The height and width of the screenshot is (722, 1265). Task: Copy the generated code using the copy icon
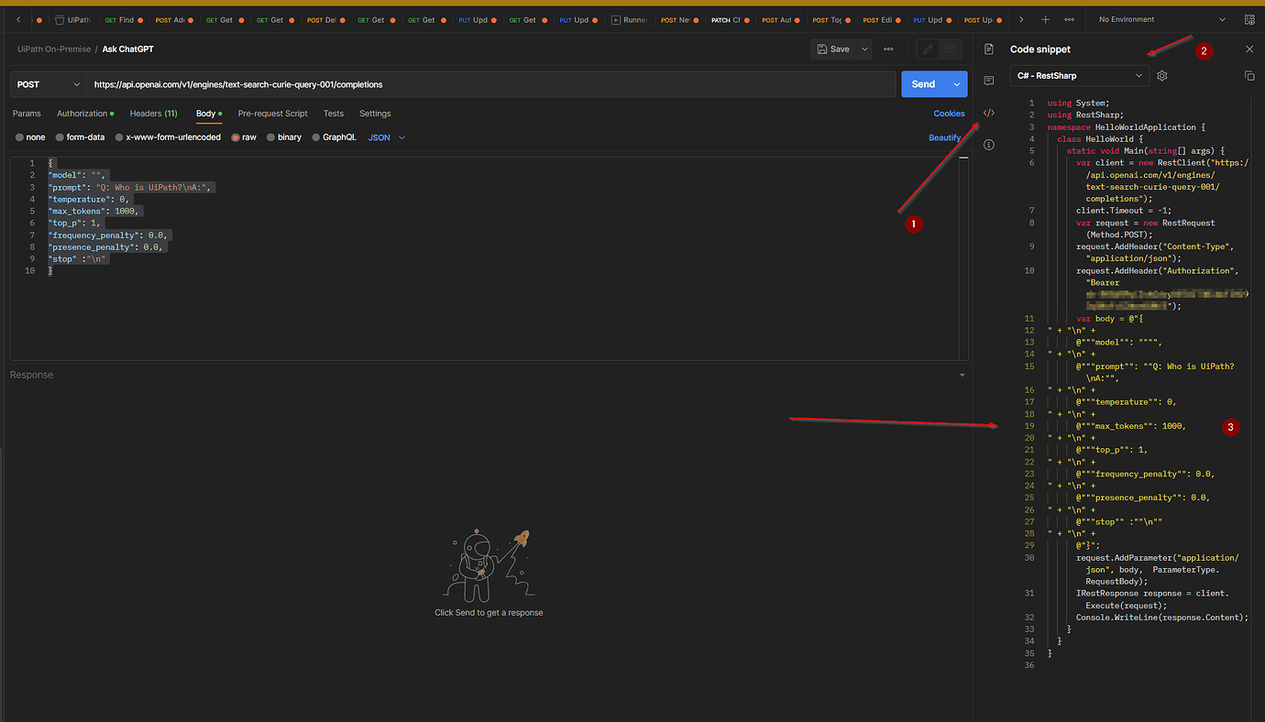tap(1249, 77)
